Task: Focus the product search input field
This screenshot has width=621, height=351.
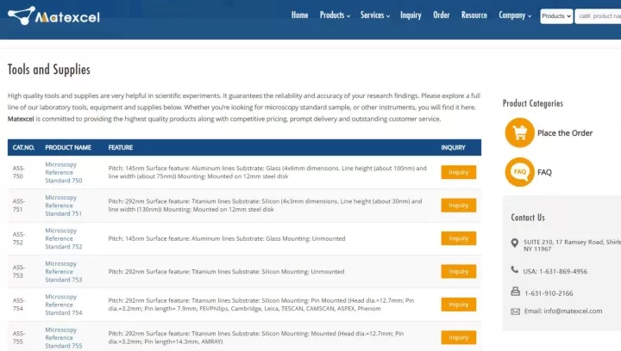Action: (x=598, y=16)
